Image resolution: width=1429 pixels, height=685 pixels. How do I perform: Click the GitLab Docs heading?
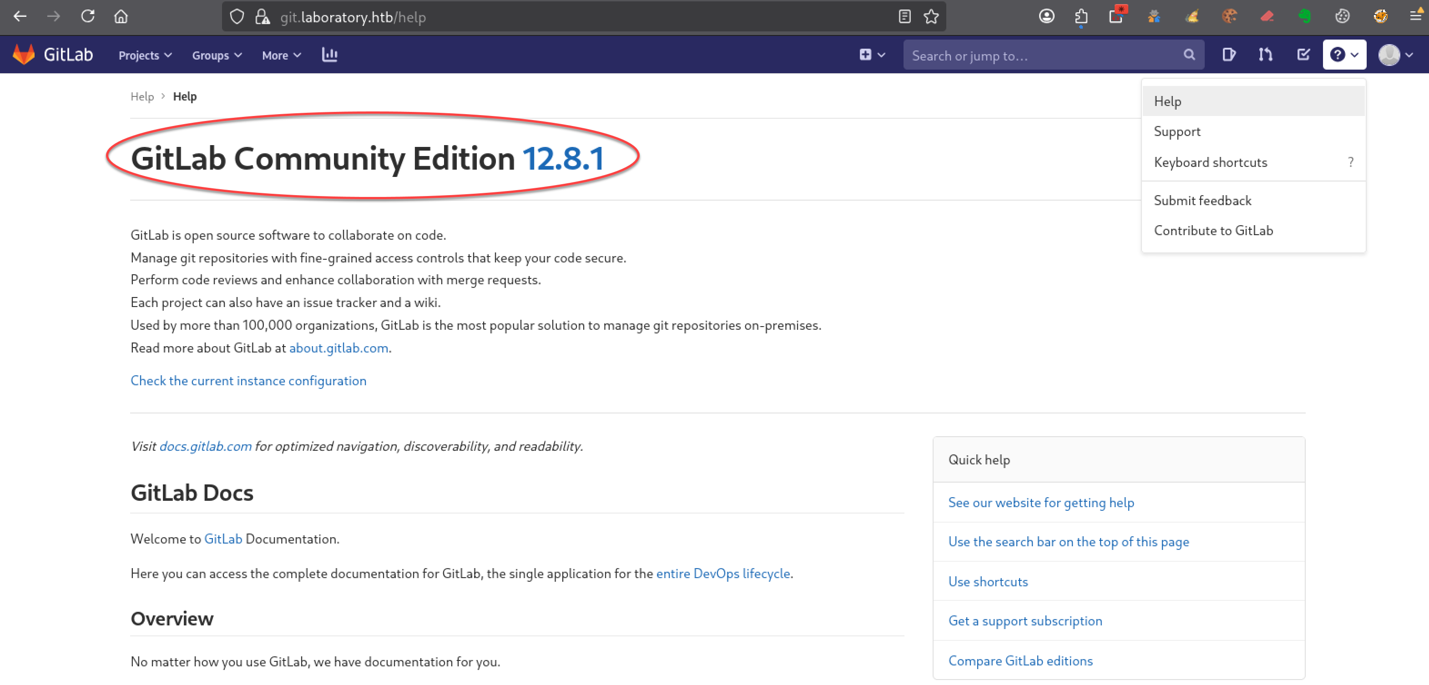(192, 493)
